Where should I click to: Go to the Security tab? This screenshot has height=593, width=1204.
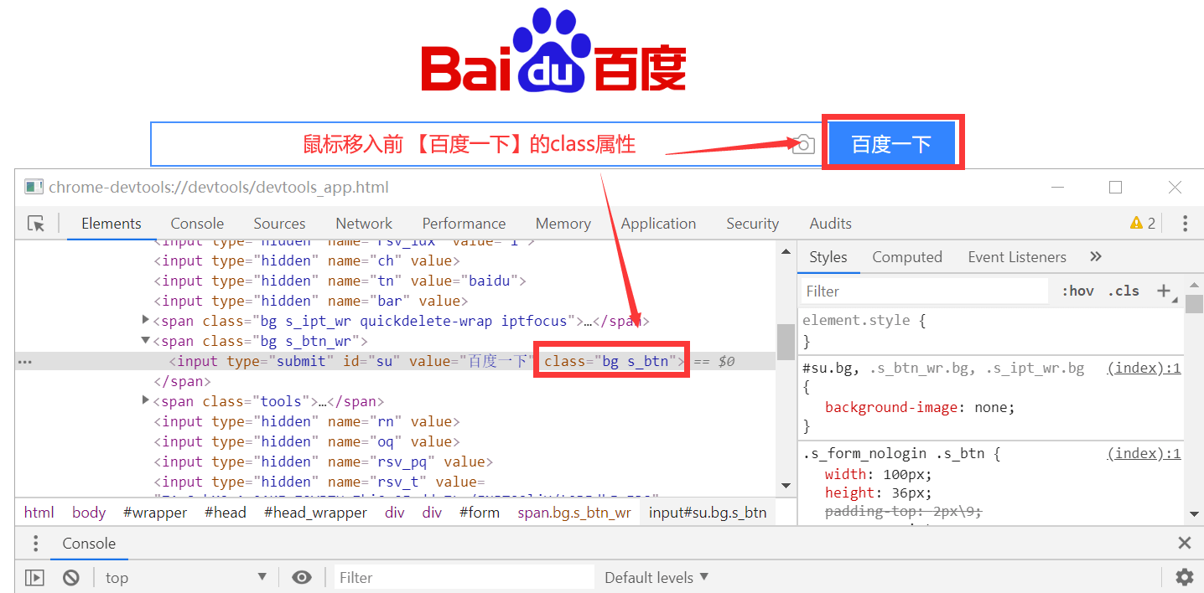(752, 224)
